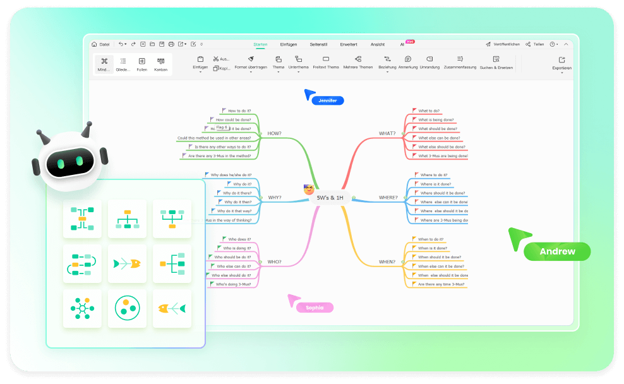This screenshot has height=384, width=624.
Task: Expand the Beziehung dropdown
Action: (x=387, y=72)
